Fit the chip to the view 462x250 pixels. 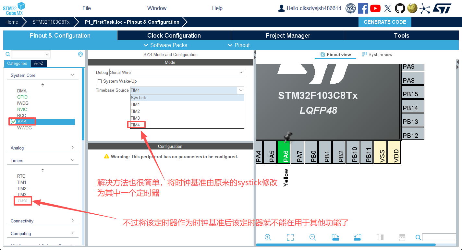tap(290, 237)
